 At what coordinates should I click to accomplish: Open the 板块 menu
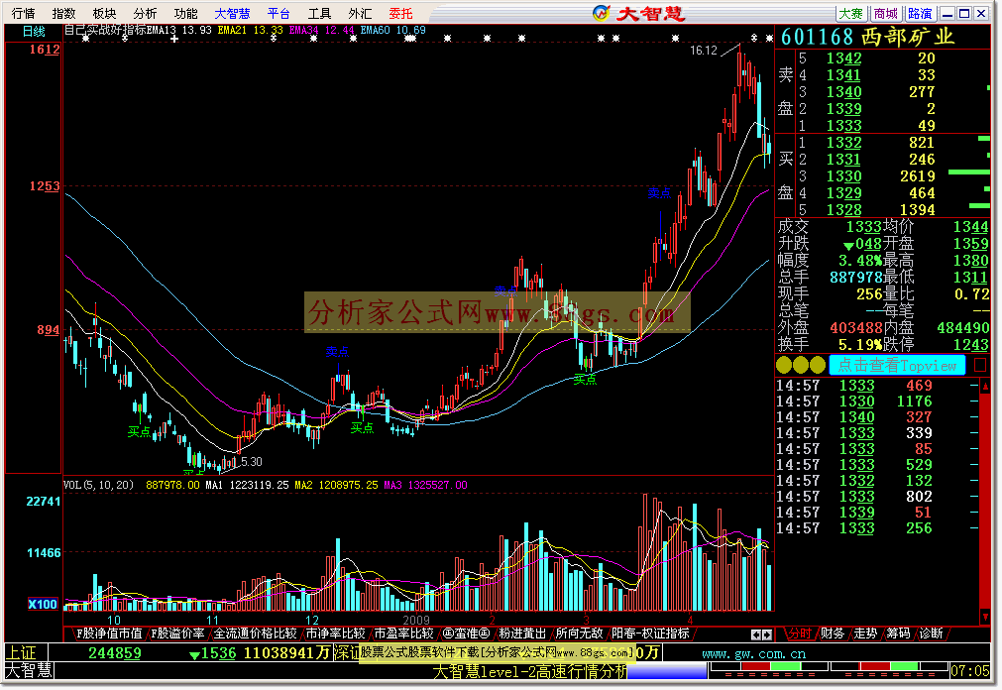(x=104, y=14)
